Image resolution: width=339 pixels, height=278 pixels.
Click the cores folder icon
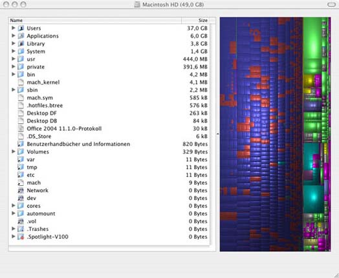(21, 206)
